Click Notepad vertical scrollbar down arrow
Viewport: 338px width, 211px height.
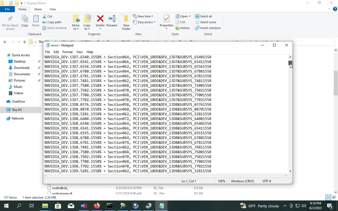(x=290, y=171)
